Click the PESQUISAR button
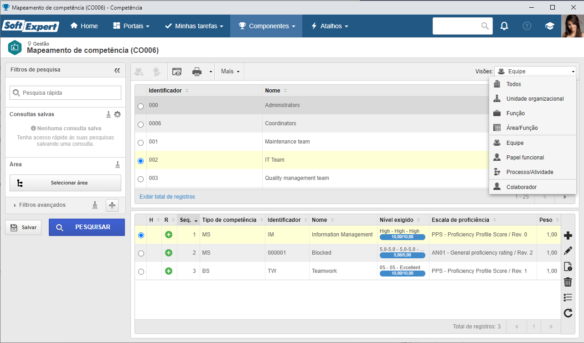Screen dimensions: 584x343 87,227
